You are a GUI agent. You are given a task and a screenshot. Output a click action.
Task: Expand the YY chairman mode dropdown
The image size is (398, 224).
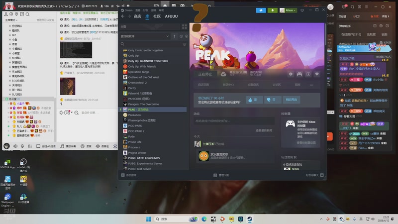[11, 20]
